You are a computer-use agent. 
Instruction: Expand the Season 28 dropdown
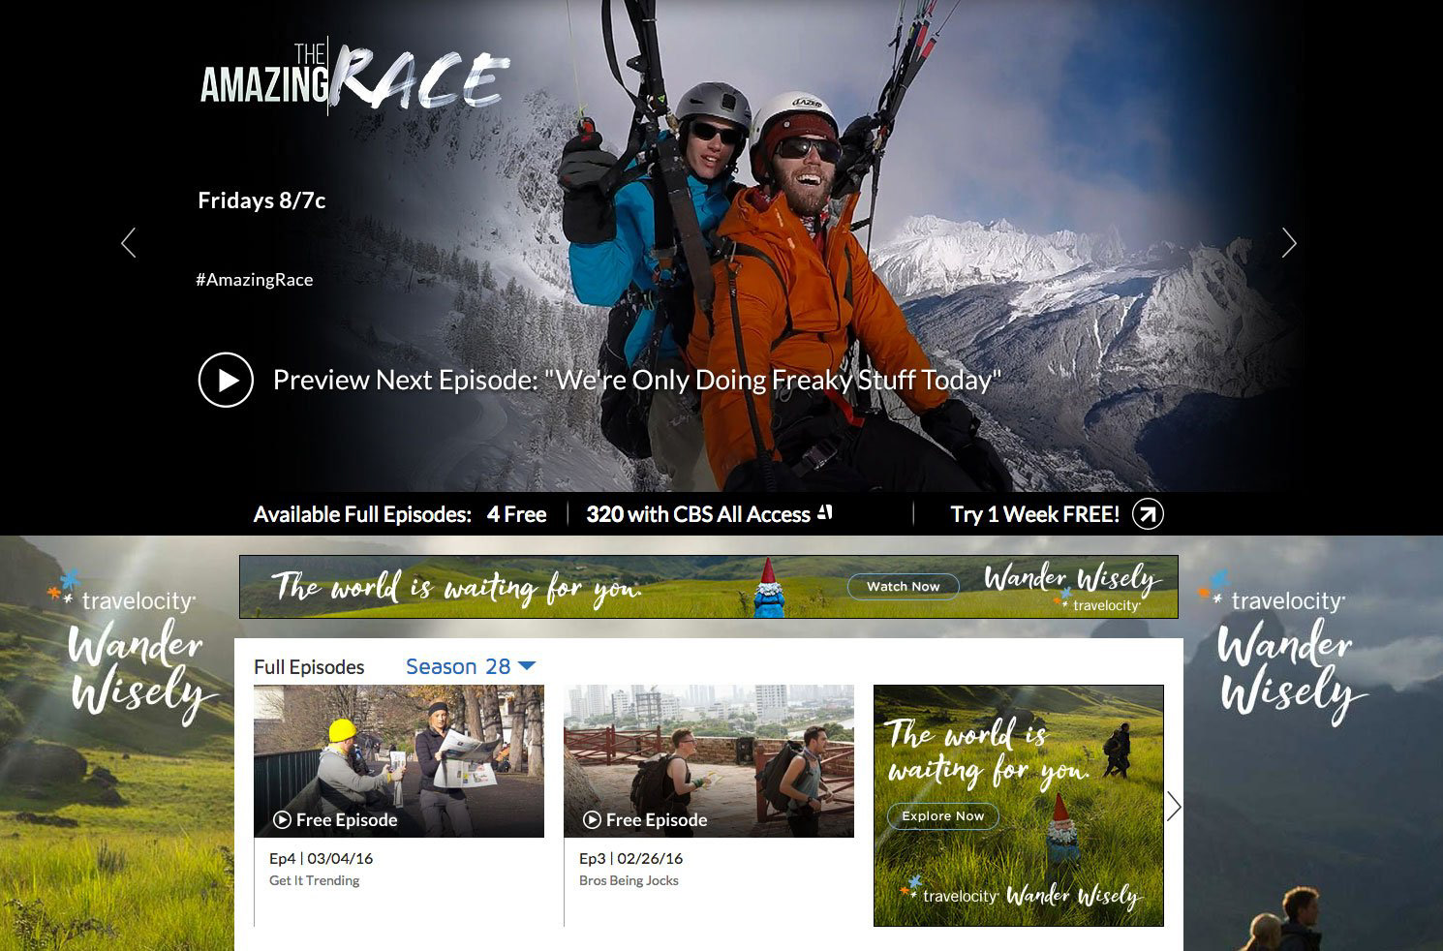pos(471,666)
